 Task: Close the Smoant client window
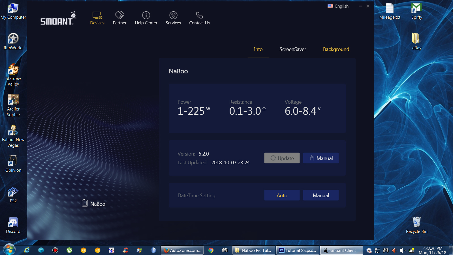[x=368, y=6]
